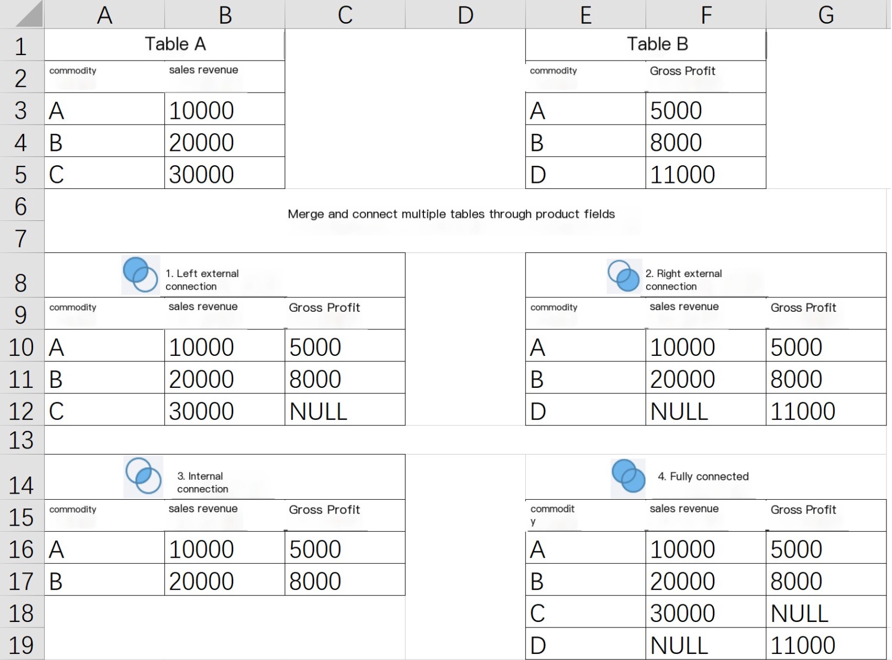Click Gross Profit header in internal connection table

click(324, 510)
